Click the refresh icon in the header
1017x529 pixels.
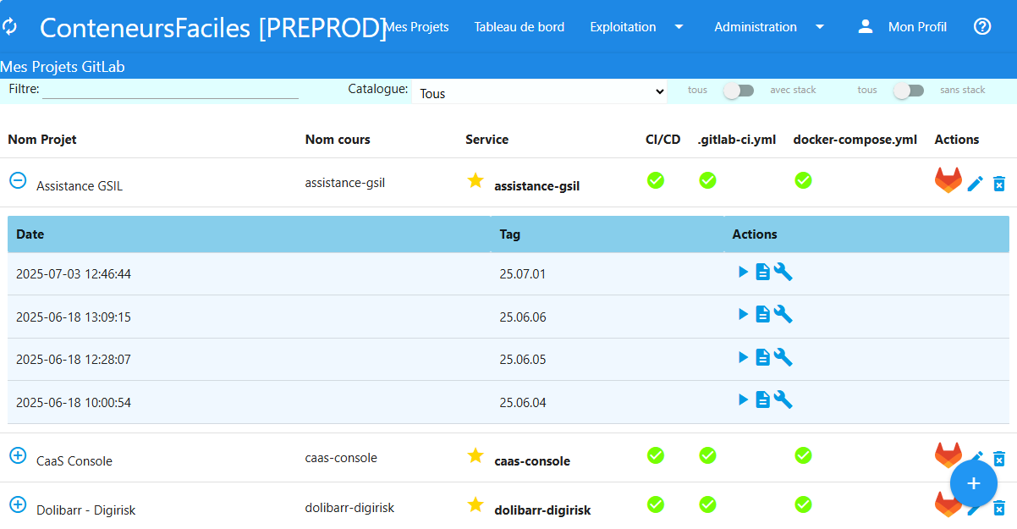click(x=12, y=26)
